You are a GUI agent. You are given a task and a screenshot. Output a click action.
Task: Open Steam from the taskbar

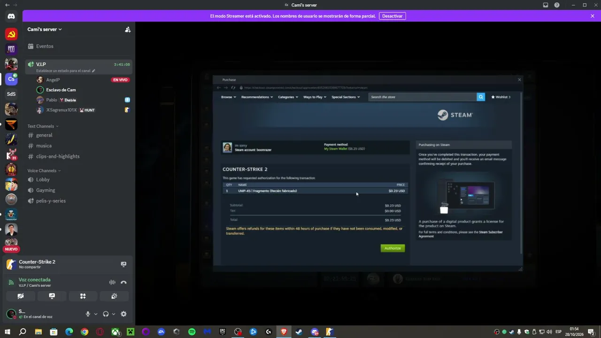click(x=299, y=332)
